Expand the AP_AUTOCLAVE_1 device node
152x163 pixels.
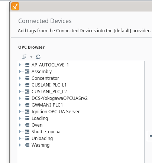[x=20, y=65]
